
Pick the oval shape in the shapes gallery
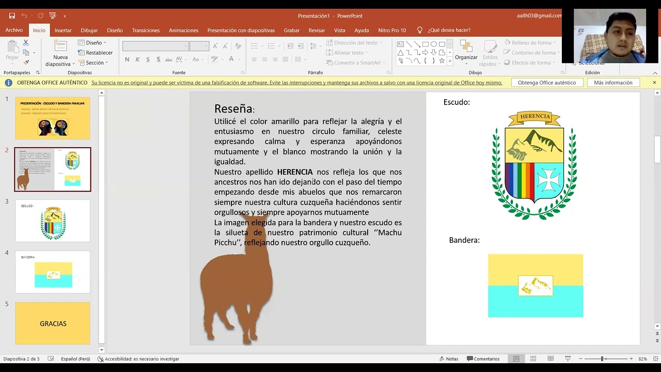coord(433,44)
